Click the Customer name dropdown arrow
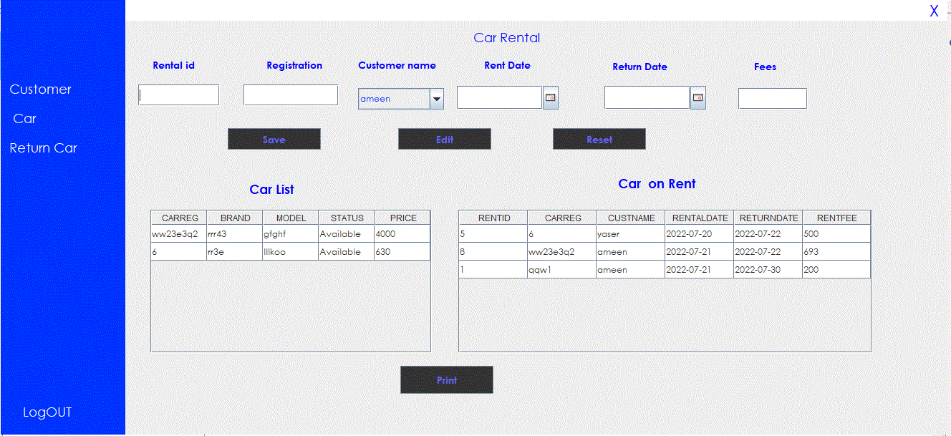Viewport: 951px width, 436px height. click(x=436, y=99)
